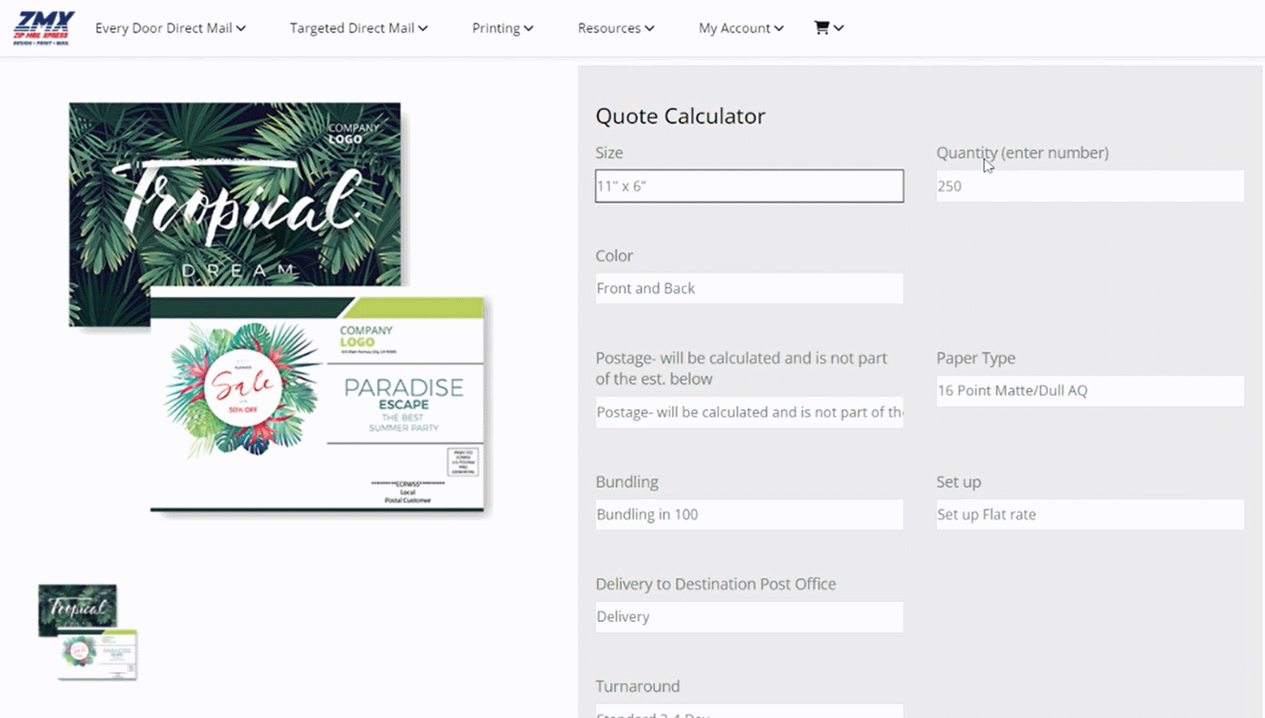The width and height of the screenshot is (1265, 718).
Task: Open Paper Type dropdown 16 Point Matte/Dull AQ
Action: click(x=1090, y=390)
